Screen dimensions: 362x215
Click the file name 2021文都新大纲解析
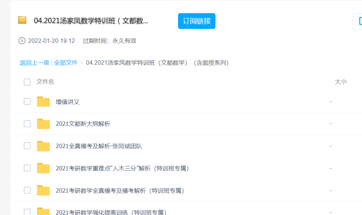pyautogui.click(x=83, y=124)
